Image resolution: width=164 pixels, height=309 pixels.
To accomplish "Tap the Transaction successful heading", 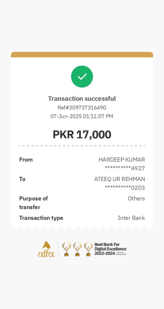I will point(82,99).
